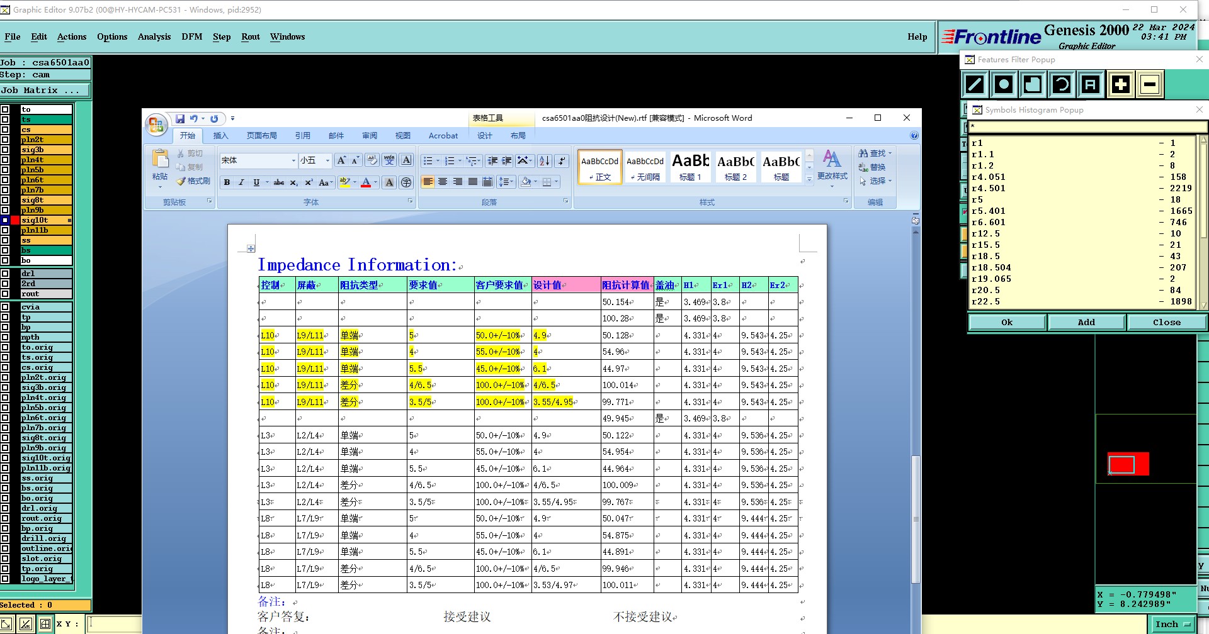Click Add in Symbols Histogram Popup
Screen dimensions: 1209x634
click(1086, 322)
